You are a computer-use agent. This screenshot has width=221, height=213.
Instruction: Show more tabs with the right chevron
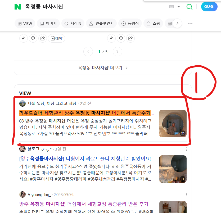tap(177, 23)
